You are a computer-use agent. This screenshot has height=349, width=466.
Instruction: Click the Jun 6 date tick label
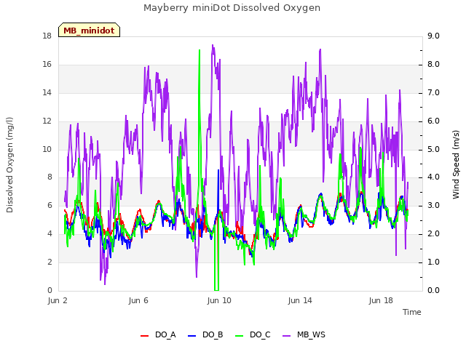(138, 300)
